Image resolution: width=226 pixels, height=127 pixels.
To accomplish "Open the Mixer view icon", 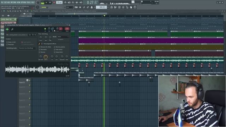I will [x=123, y=7].
